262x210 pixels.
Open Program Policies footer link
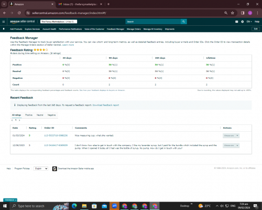click(x=22, y=169)
